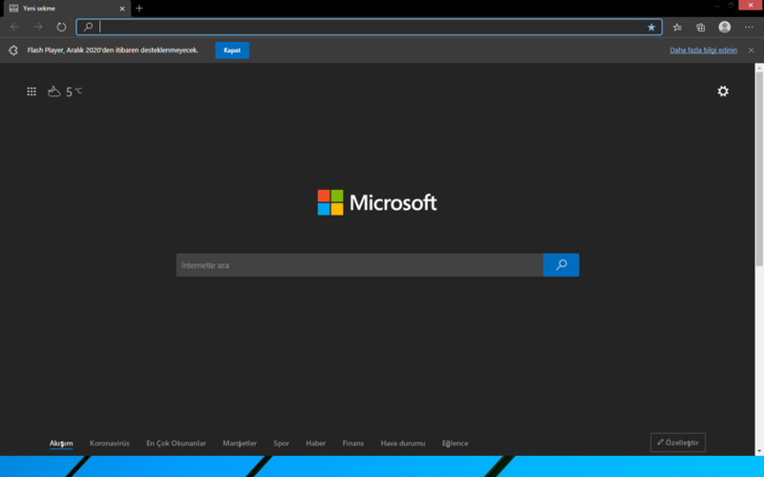The image size is (764, 477).
Task: Open the user profile avatar
Action: point(725,27)
